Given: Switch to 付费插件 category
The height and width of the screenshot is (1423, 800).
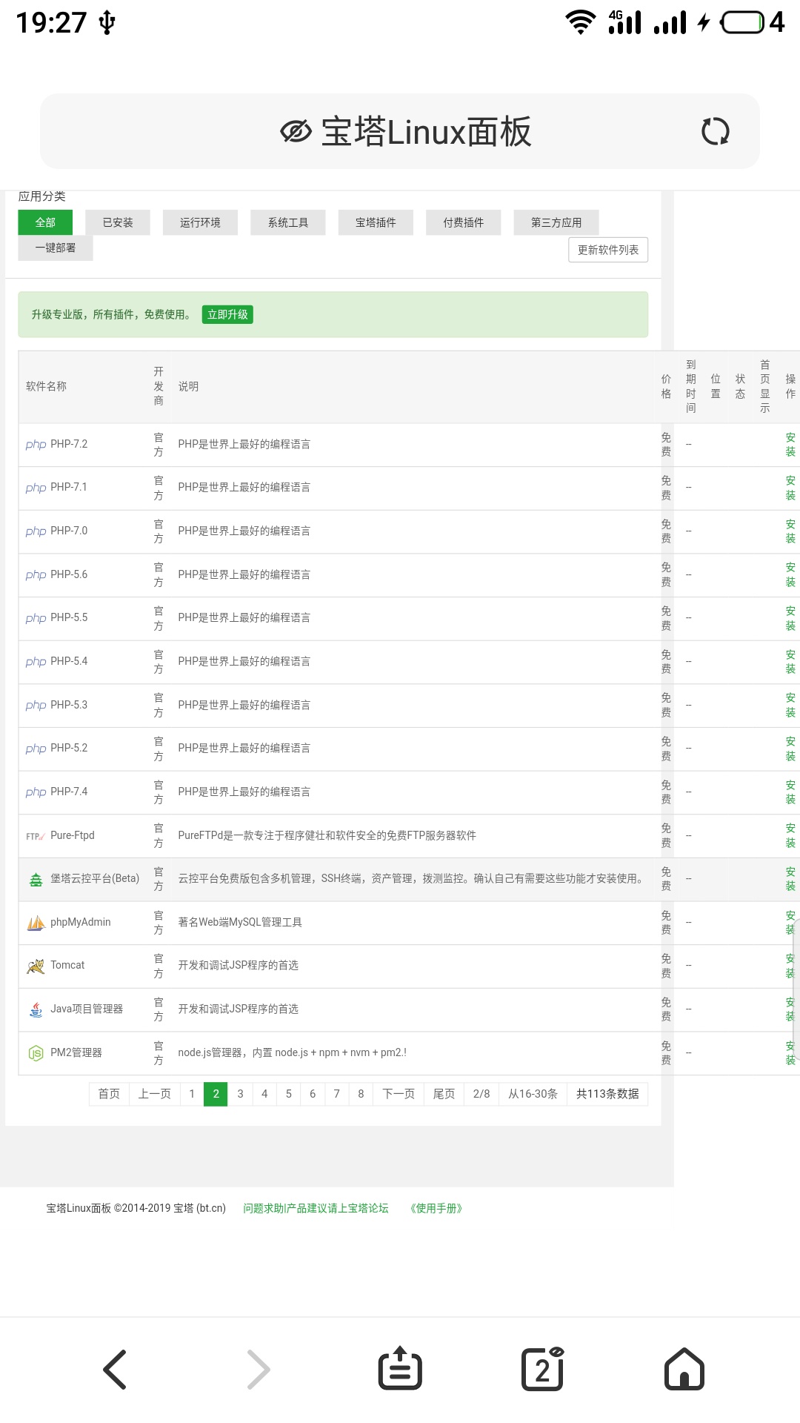Looking at the screenshot, I should 464,222.
